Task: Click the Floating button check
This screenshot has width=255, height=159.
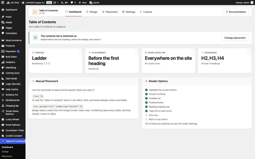Action: pyautogui.click(x=146, y=102)
